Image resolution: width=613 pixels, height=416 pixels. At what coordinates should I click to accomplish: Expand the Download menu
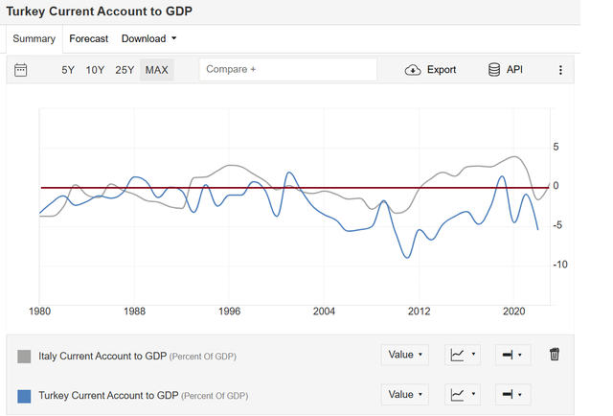pos(149,38)
